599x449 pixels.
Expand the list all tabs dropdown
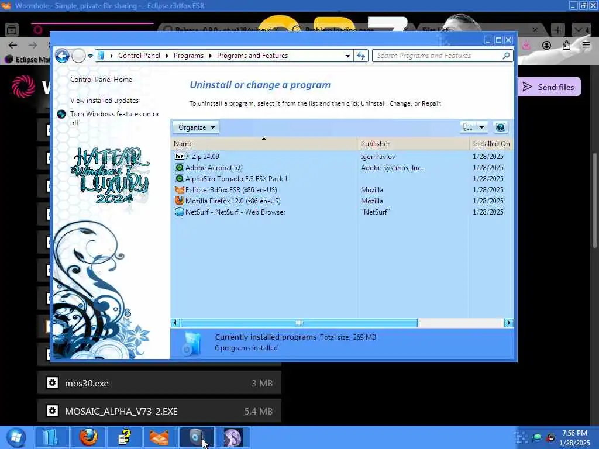[x=581, y=30]
